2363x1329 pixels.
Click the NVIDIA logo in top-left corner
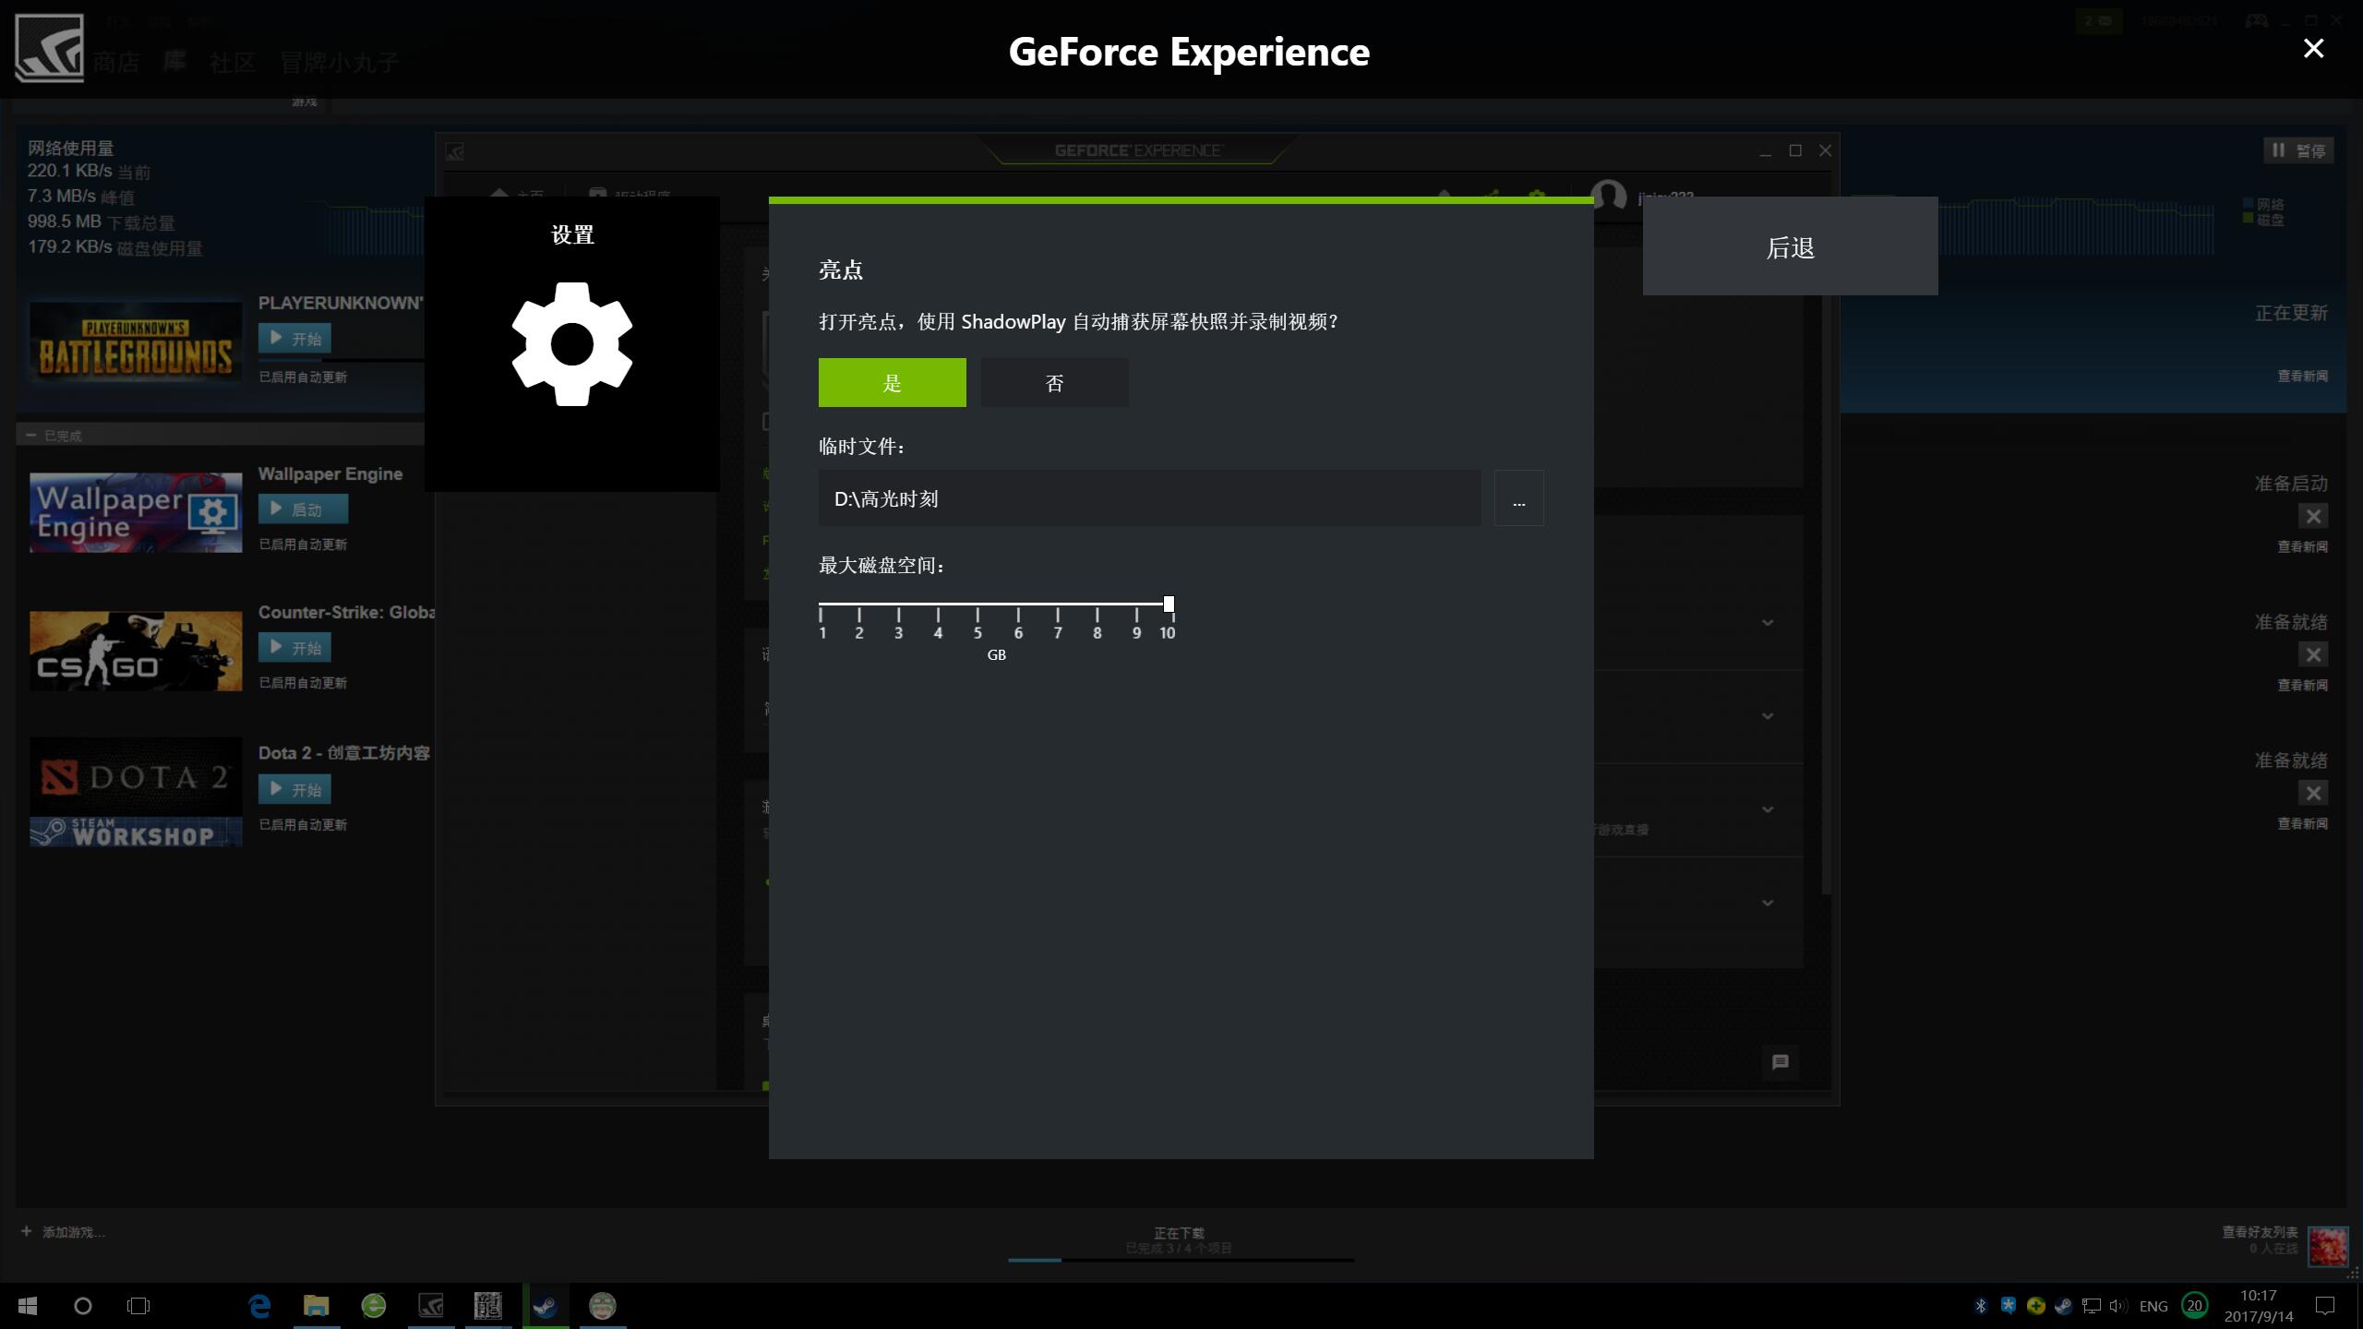pyautogui.click(x=49, y=48)
